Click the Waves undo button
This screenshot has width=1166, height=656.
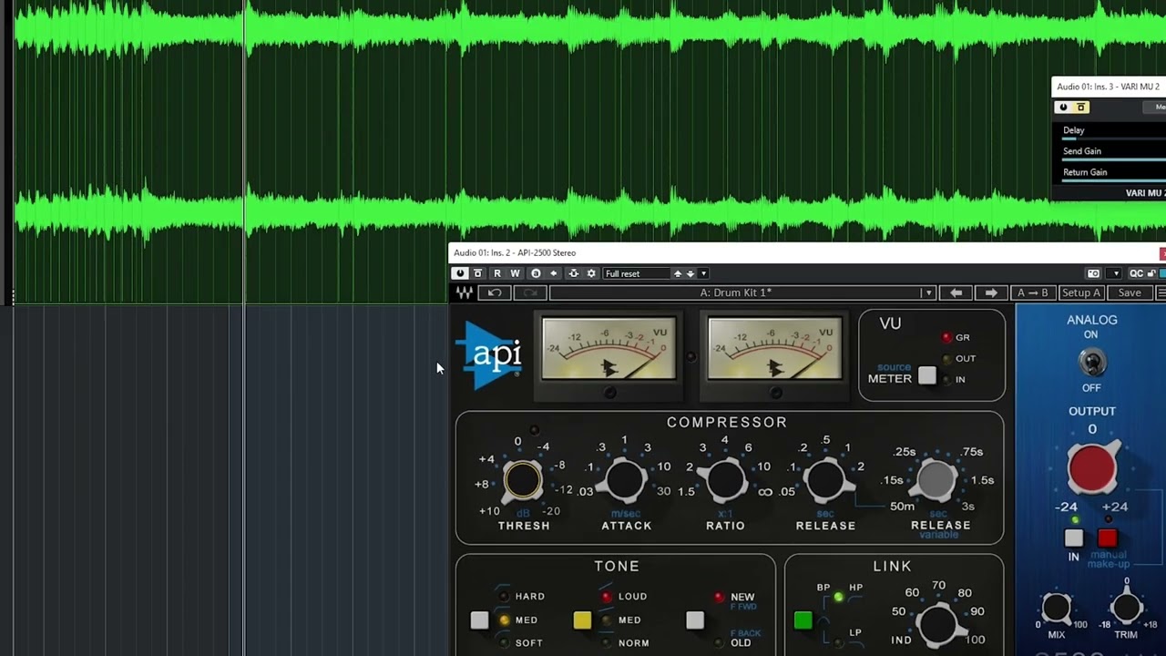tap(494, 292)
